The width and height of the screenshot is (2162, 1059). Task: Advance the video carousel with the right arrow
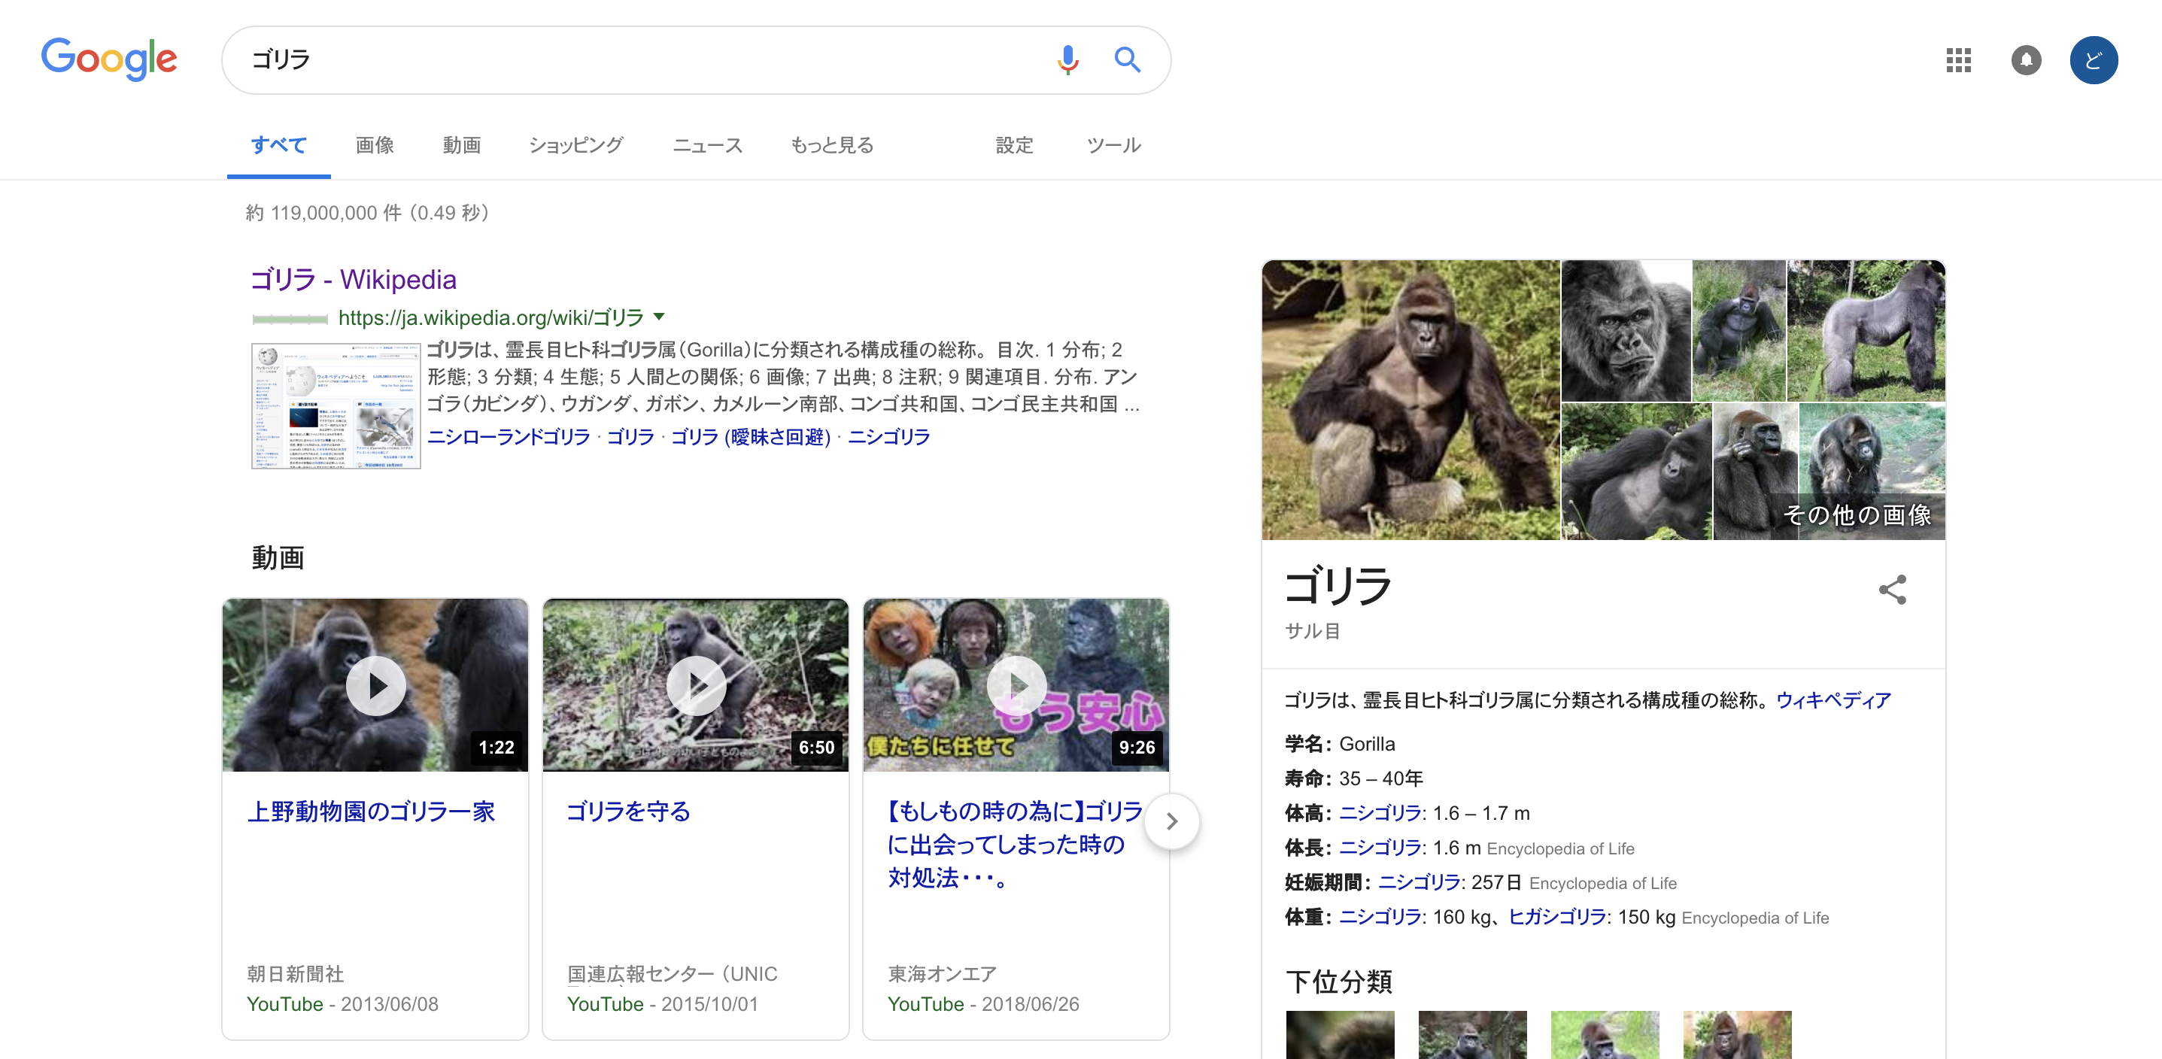click(x=1171, y=821)
